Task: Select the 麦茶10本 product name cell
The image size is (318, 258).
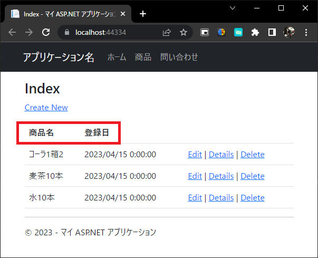Action: tap(46, 176)
